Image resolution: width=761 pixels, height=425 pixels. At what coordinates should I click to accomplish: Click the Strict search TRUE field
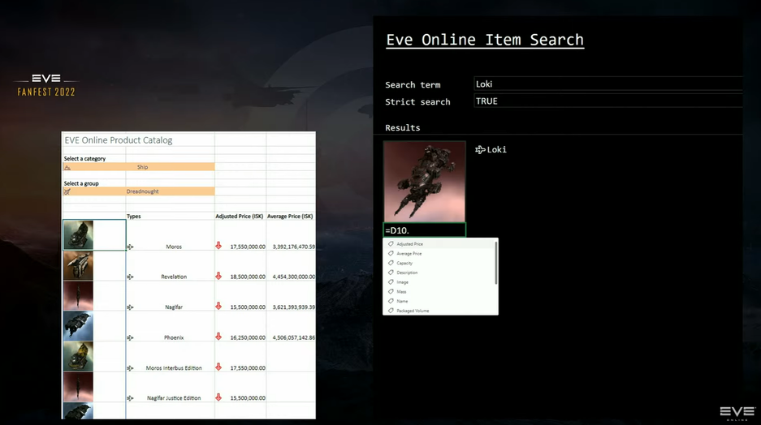[x=608, y=101]
